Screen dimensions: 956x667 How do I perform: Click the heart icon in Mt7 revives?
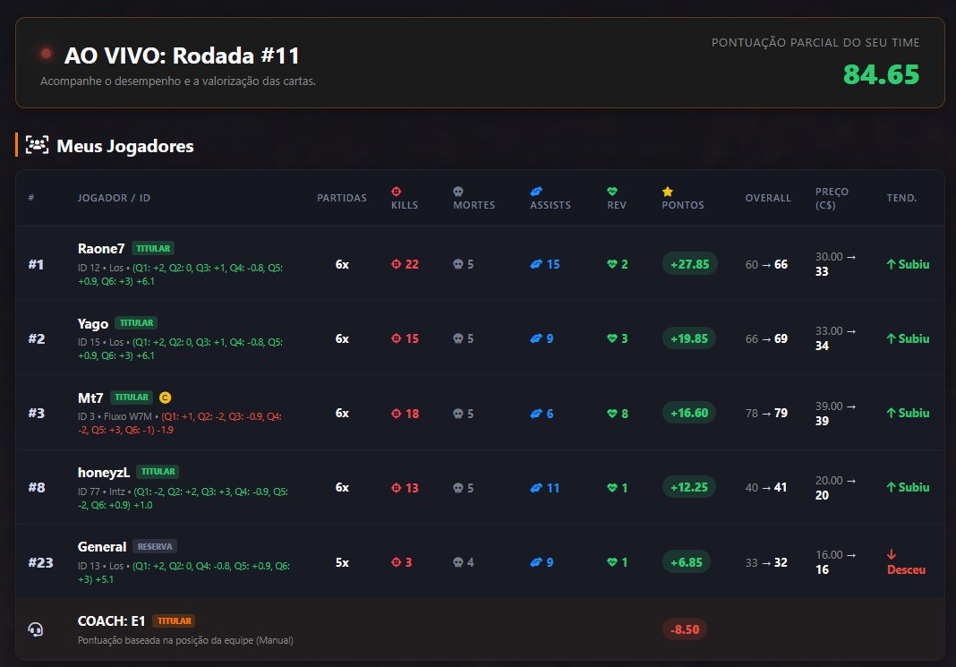click(612, 414)
